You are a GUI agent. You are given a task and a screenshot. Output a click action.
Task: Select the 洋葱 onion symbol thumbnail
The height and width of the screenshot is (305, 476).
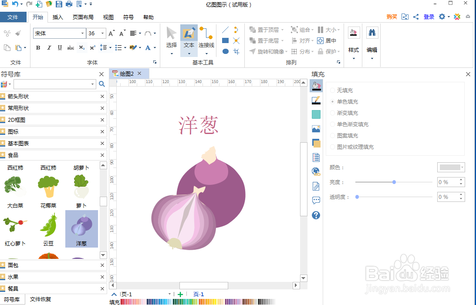(81, 229)
